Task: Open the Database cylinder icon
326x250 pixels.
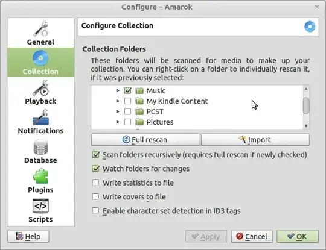Action: point(41,147)
